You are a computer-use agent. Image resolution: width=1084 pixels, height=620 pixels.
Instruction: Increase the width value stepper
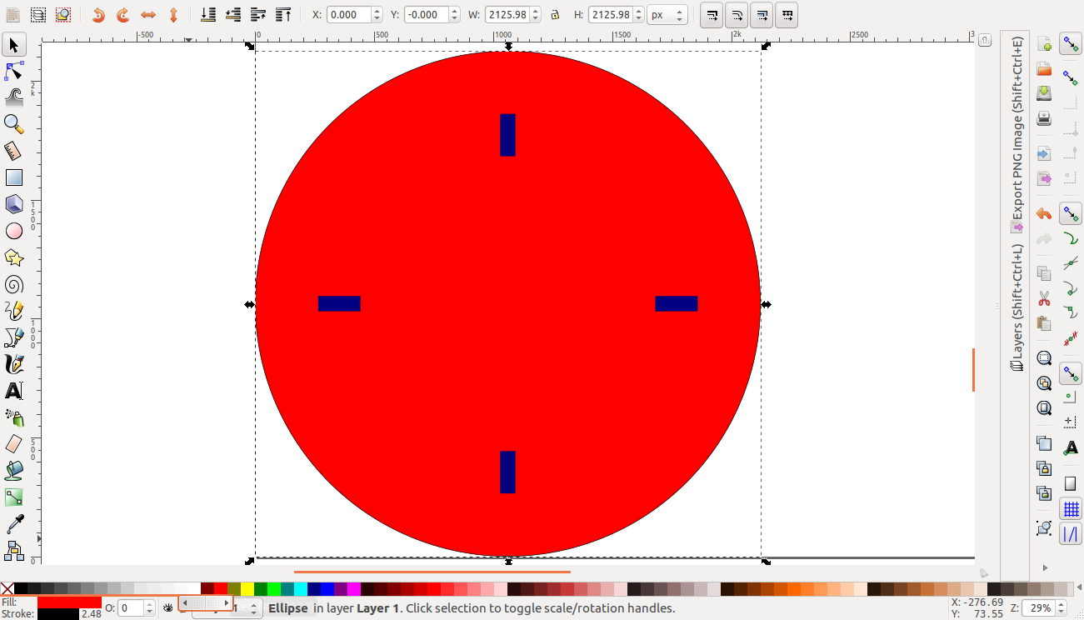[x=534, y=11]
